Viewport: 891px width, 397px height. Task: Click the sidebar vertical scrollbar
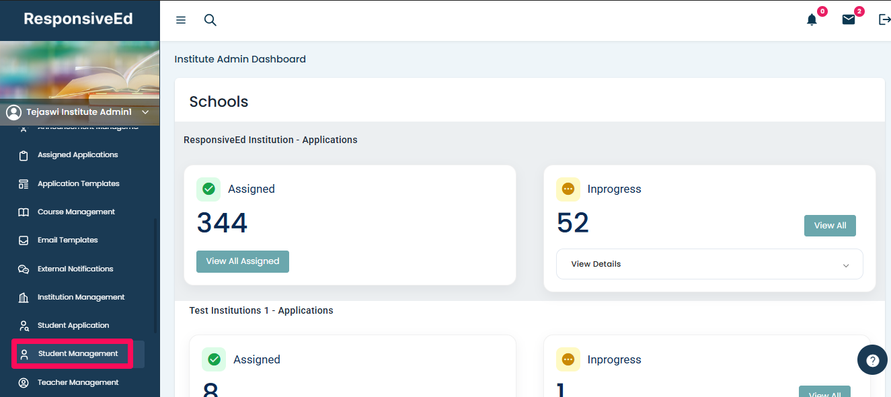[x=155, y=275]
